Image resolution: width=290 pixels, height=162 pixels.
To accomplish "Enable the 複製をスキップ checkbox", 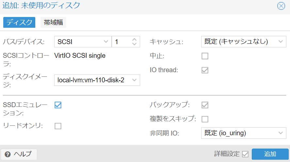I will point(205,119).
